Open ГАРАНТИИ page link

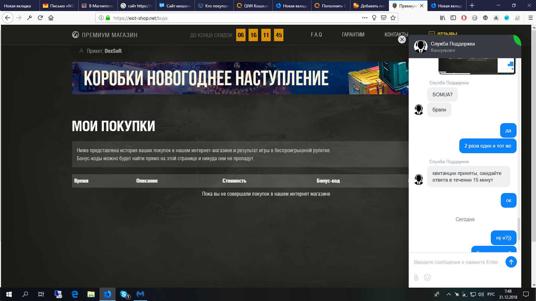tap(353, 34)
